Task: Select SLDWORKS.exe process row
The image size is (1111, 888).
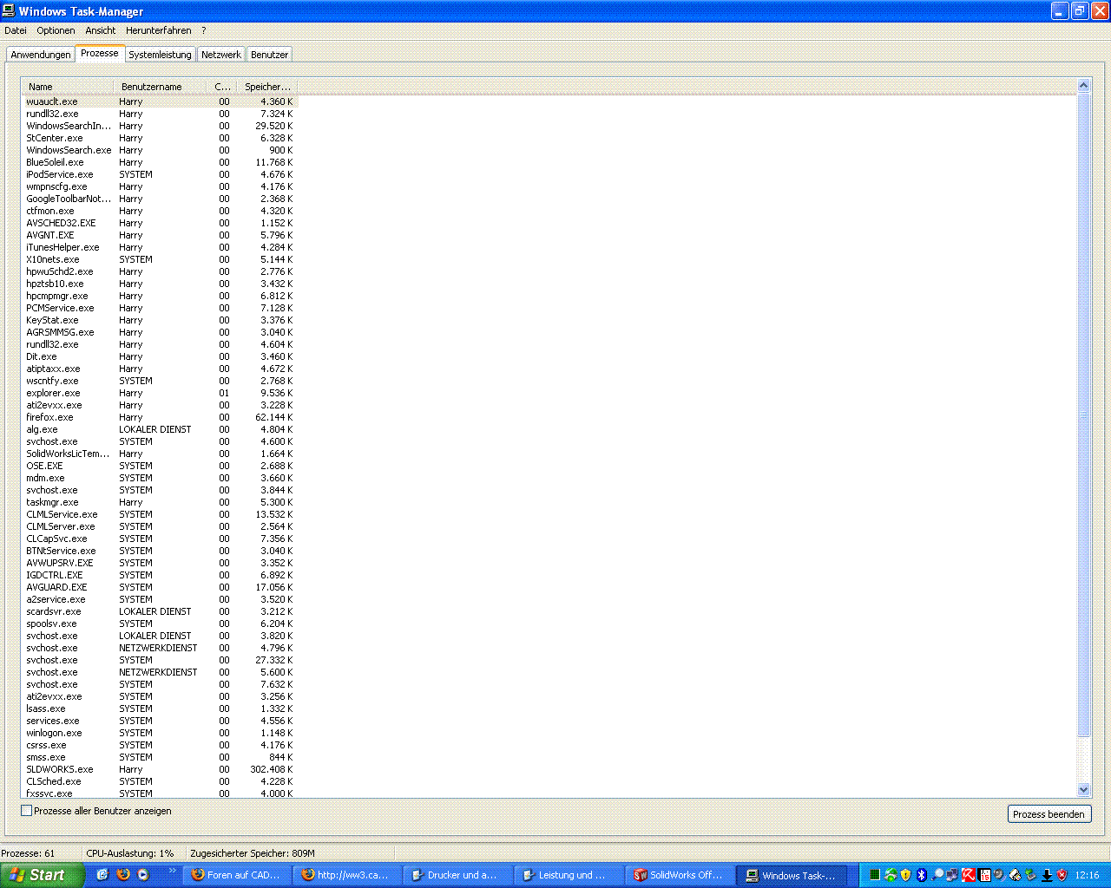Action: coord(160,769)
